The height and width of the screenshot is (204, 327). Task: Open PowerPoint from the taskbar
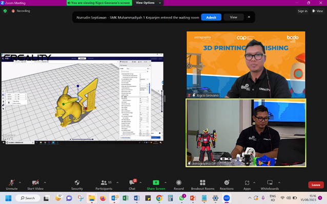(193, 198)
